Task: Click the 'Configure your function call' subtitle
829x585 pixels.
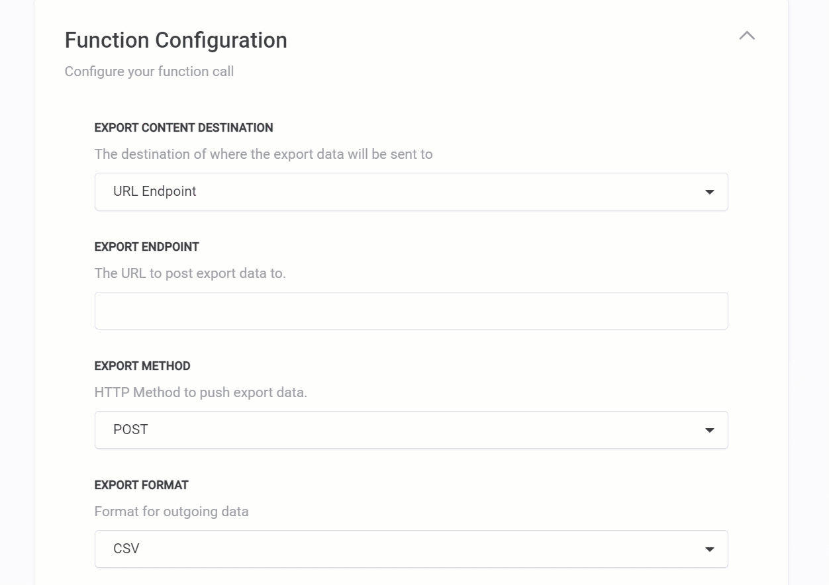Action: (x=149, y=71)
